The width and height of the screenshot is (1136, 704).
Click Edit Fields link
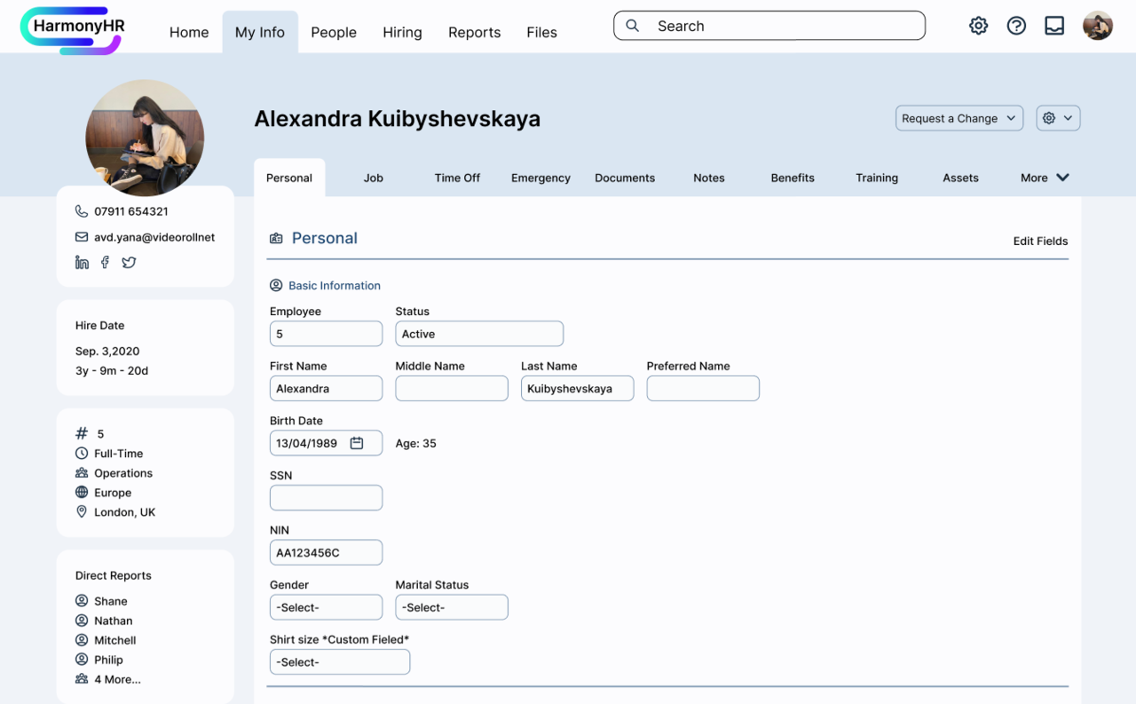(1040, 241)
